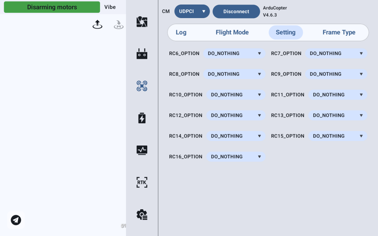Click the takeoff upload arrow icon
Screen dimensions: 378x236
click(97, 25)
